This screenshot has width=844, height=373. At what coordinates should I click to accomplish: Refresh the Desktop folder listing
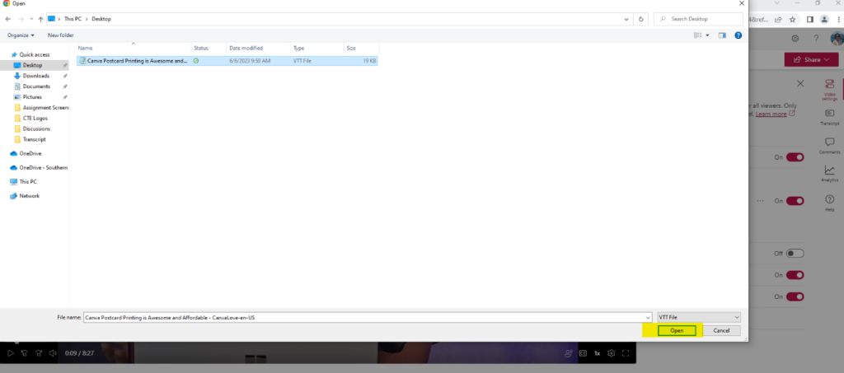pos(640,19)
